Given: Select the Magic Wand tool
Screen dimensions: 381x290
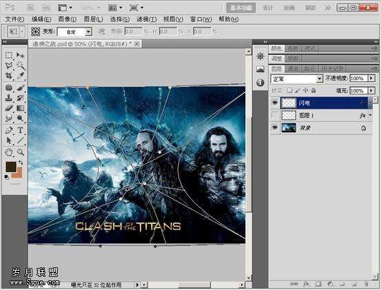Looking at the screenshot, I should pos(21,65).
